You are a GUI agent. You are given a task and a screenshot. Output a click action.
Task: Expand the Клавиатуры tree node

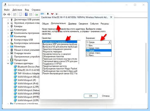coord(8,30)
